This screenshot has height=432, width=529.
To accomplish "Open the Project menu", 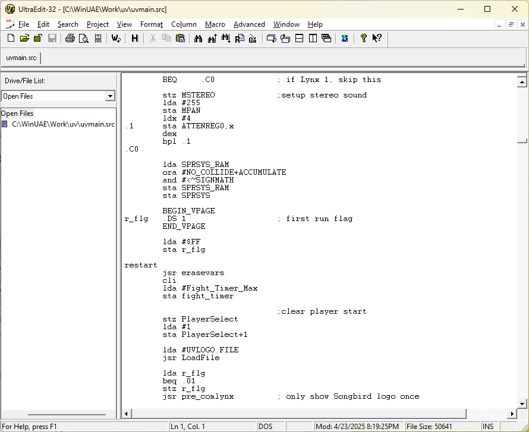I will pyautogui.click(x=97, y=24).
